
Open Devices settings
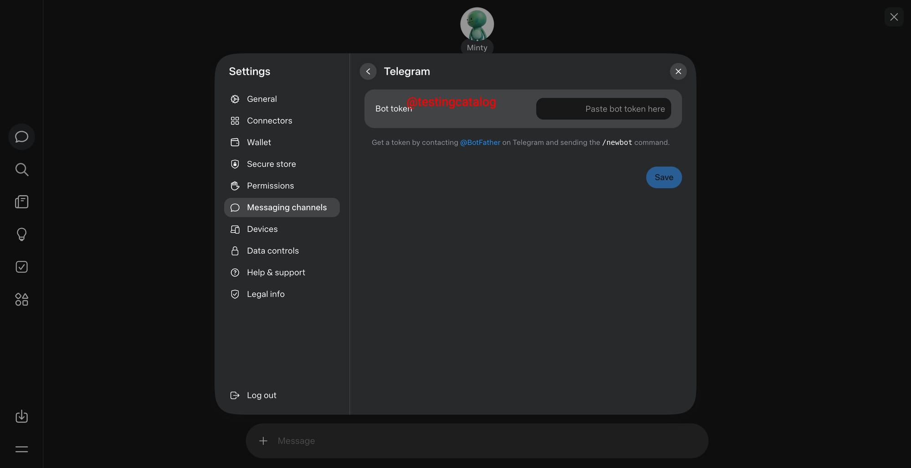[282, 229]
